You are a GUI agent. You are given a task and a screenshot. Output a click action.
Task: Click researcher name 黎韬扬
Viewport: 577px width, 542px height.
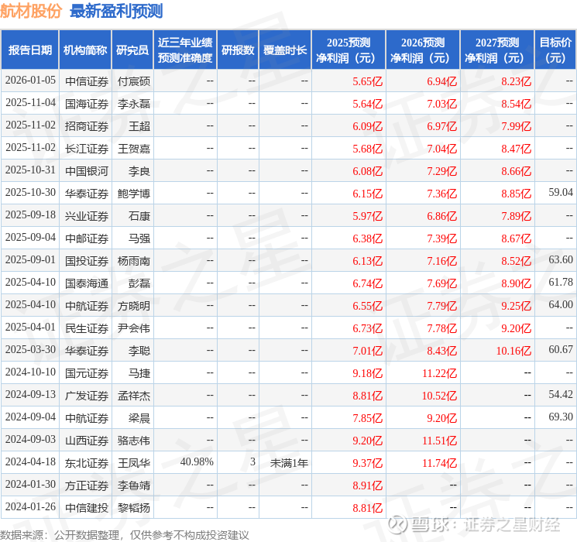[133, 508]
